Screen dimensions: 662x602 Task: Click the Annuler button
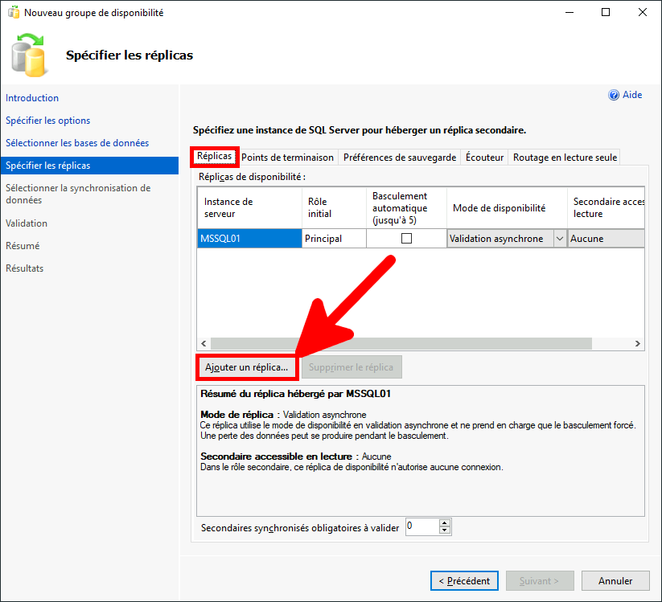pyautogui.click(x=615, y=580)
